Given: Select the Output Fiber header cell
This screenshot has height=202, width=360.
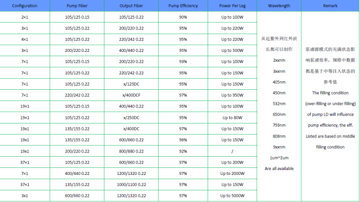Looking at the screenshot, I should pos(131,6).
